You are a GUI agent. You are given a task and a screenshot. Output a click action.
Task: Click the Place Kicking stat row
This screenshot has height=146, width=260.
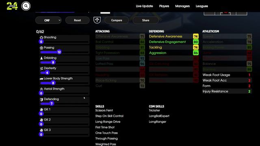click(120, 80)
